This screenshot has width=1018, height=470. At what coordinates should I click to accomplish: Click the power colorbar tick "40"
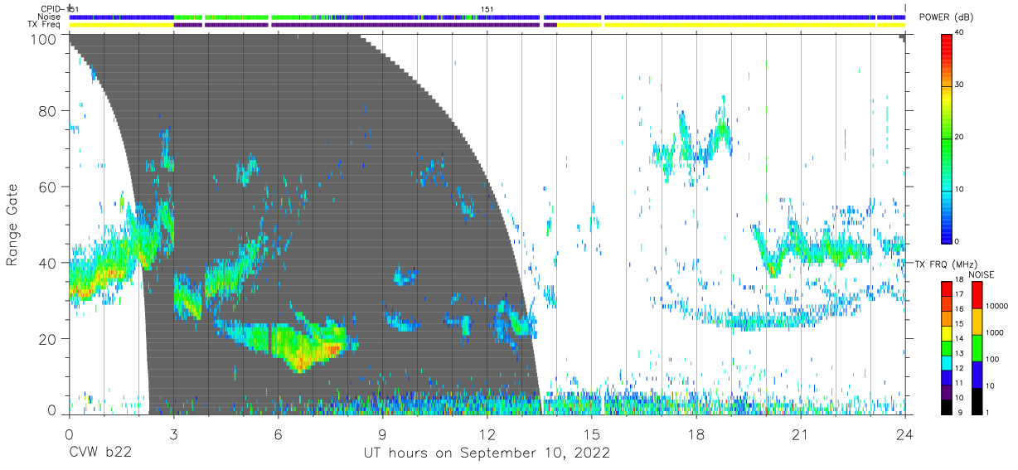(960, 32)
